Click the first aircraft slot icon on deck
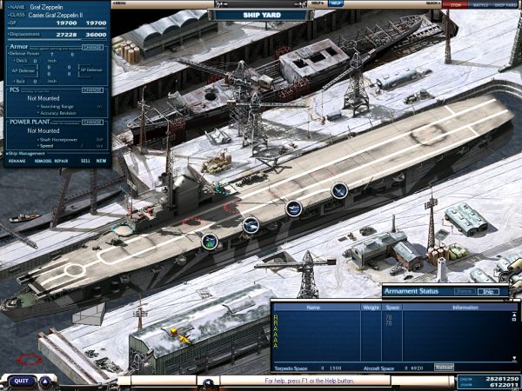 [x=210, y=242]
